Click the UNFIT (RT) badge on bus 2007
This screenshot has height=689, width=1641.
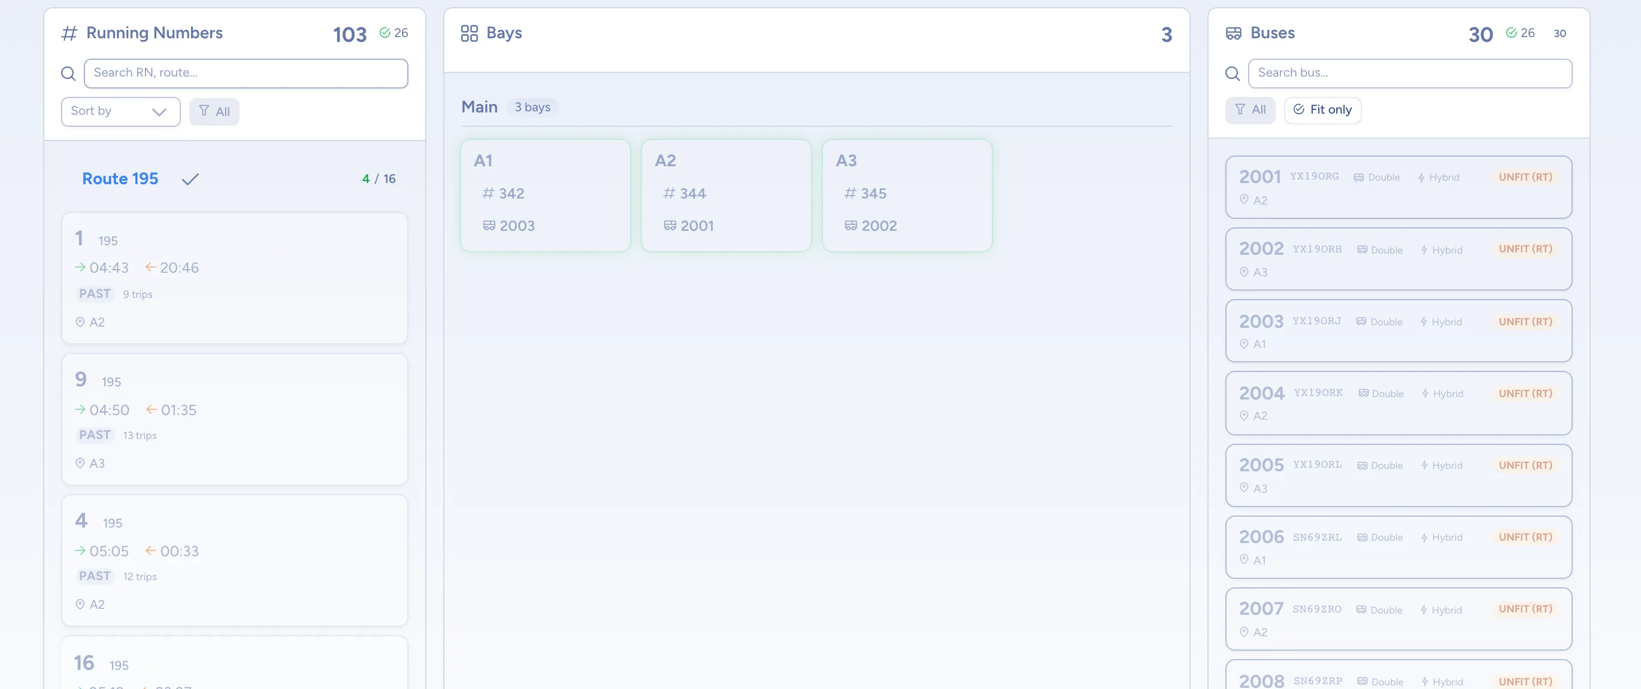[x=1525, y=609]
